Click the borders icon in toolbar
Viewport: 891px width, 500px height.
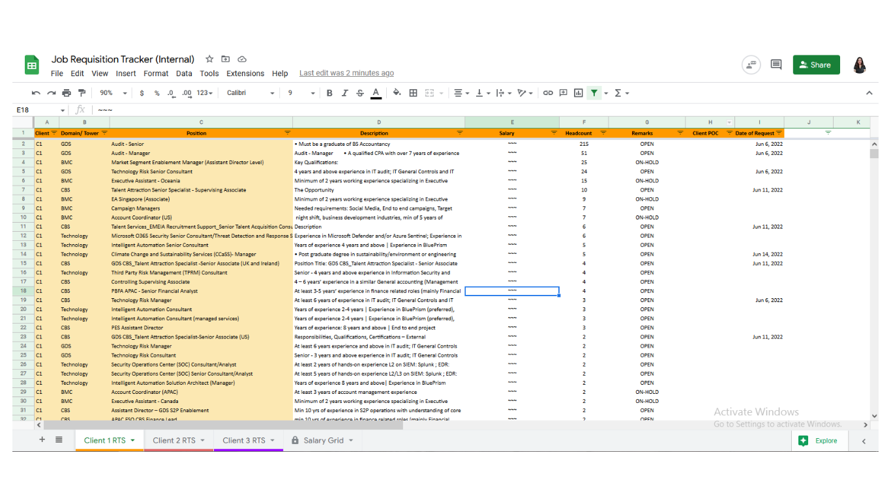pyautogui.click(x=413, y=93)
